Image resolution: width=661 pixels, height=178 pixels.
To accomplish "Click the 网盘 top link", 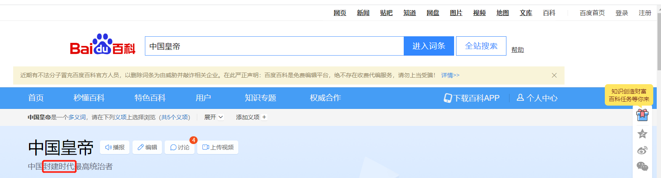I will (433, 13).
